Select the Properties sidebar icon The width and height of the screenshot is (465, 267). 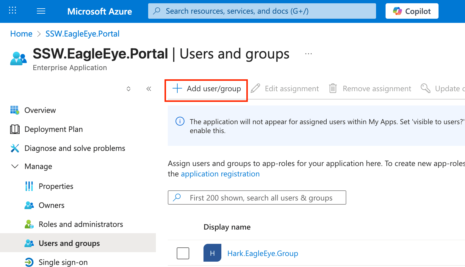click(x=29, y=186)
